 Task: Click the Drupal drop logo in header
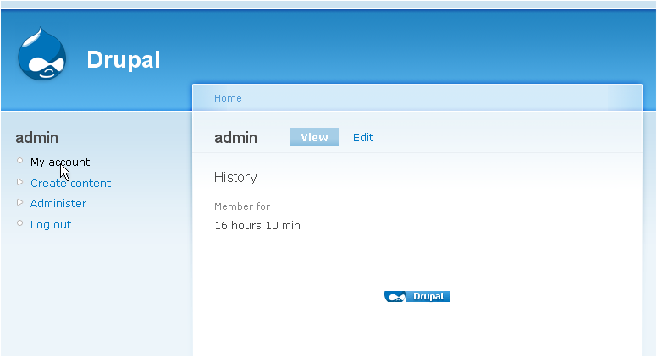(41, 53)
